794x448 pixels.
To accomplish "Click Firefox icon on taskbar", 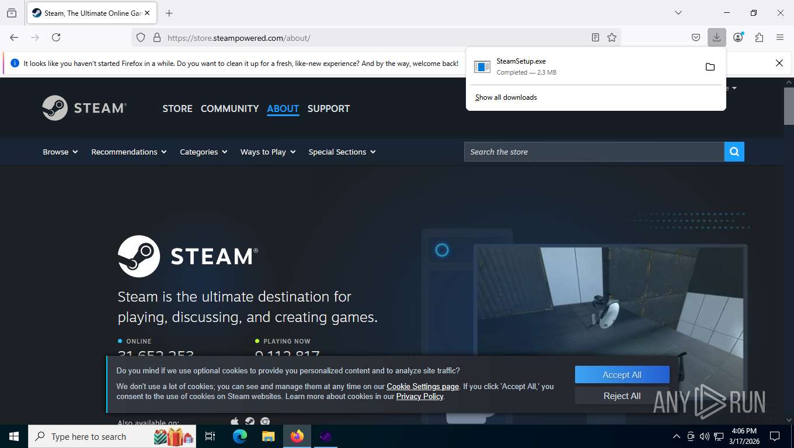I will (x=297, y=436).
